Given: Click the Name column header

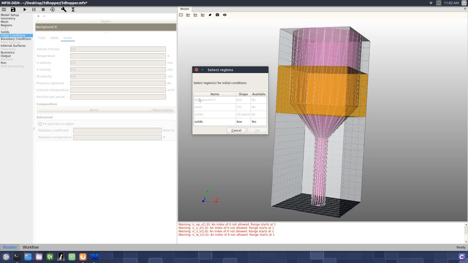Looking at the screenshot, I should [215, 94].
